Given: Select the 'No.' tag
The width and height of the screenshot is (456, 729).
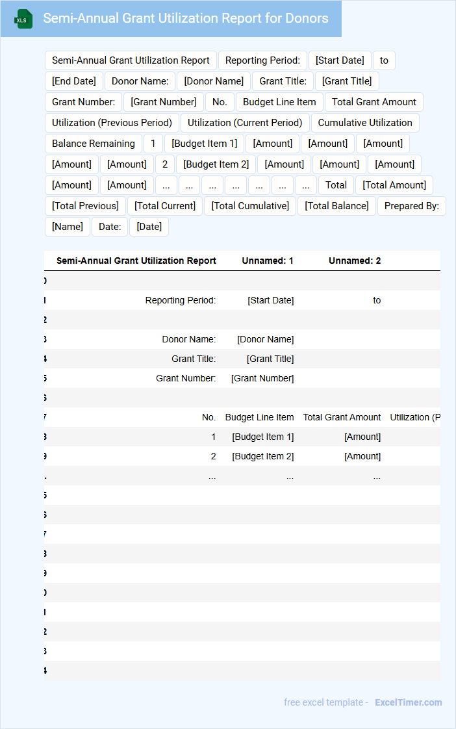Looking at the screenshot, I should [x=220, y=102].
